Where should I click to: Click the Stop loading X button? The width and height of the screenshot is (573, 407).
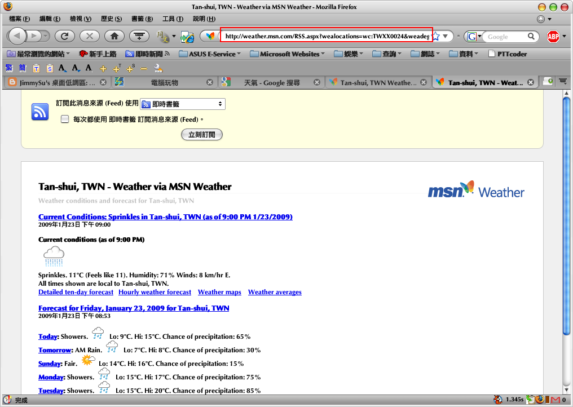[x=90, y=36]
